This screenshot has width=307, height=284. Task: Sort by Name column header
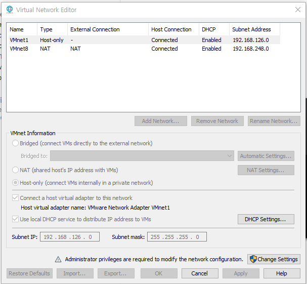click(x=23, y=29)
